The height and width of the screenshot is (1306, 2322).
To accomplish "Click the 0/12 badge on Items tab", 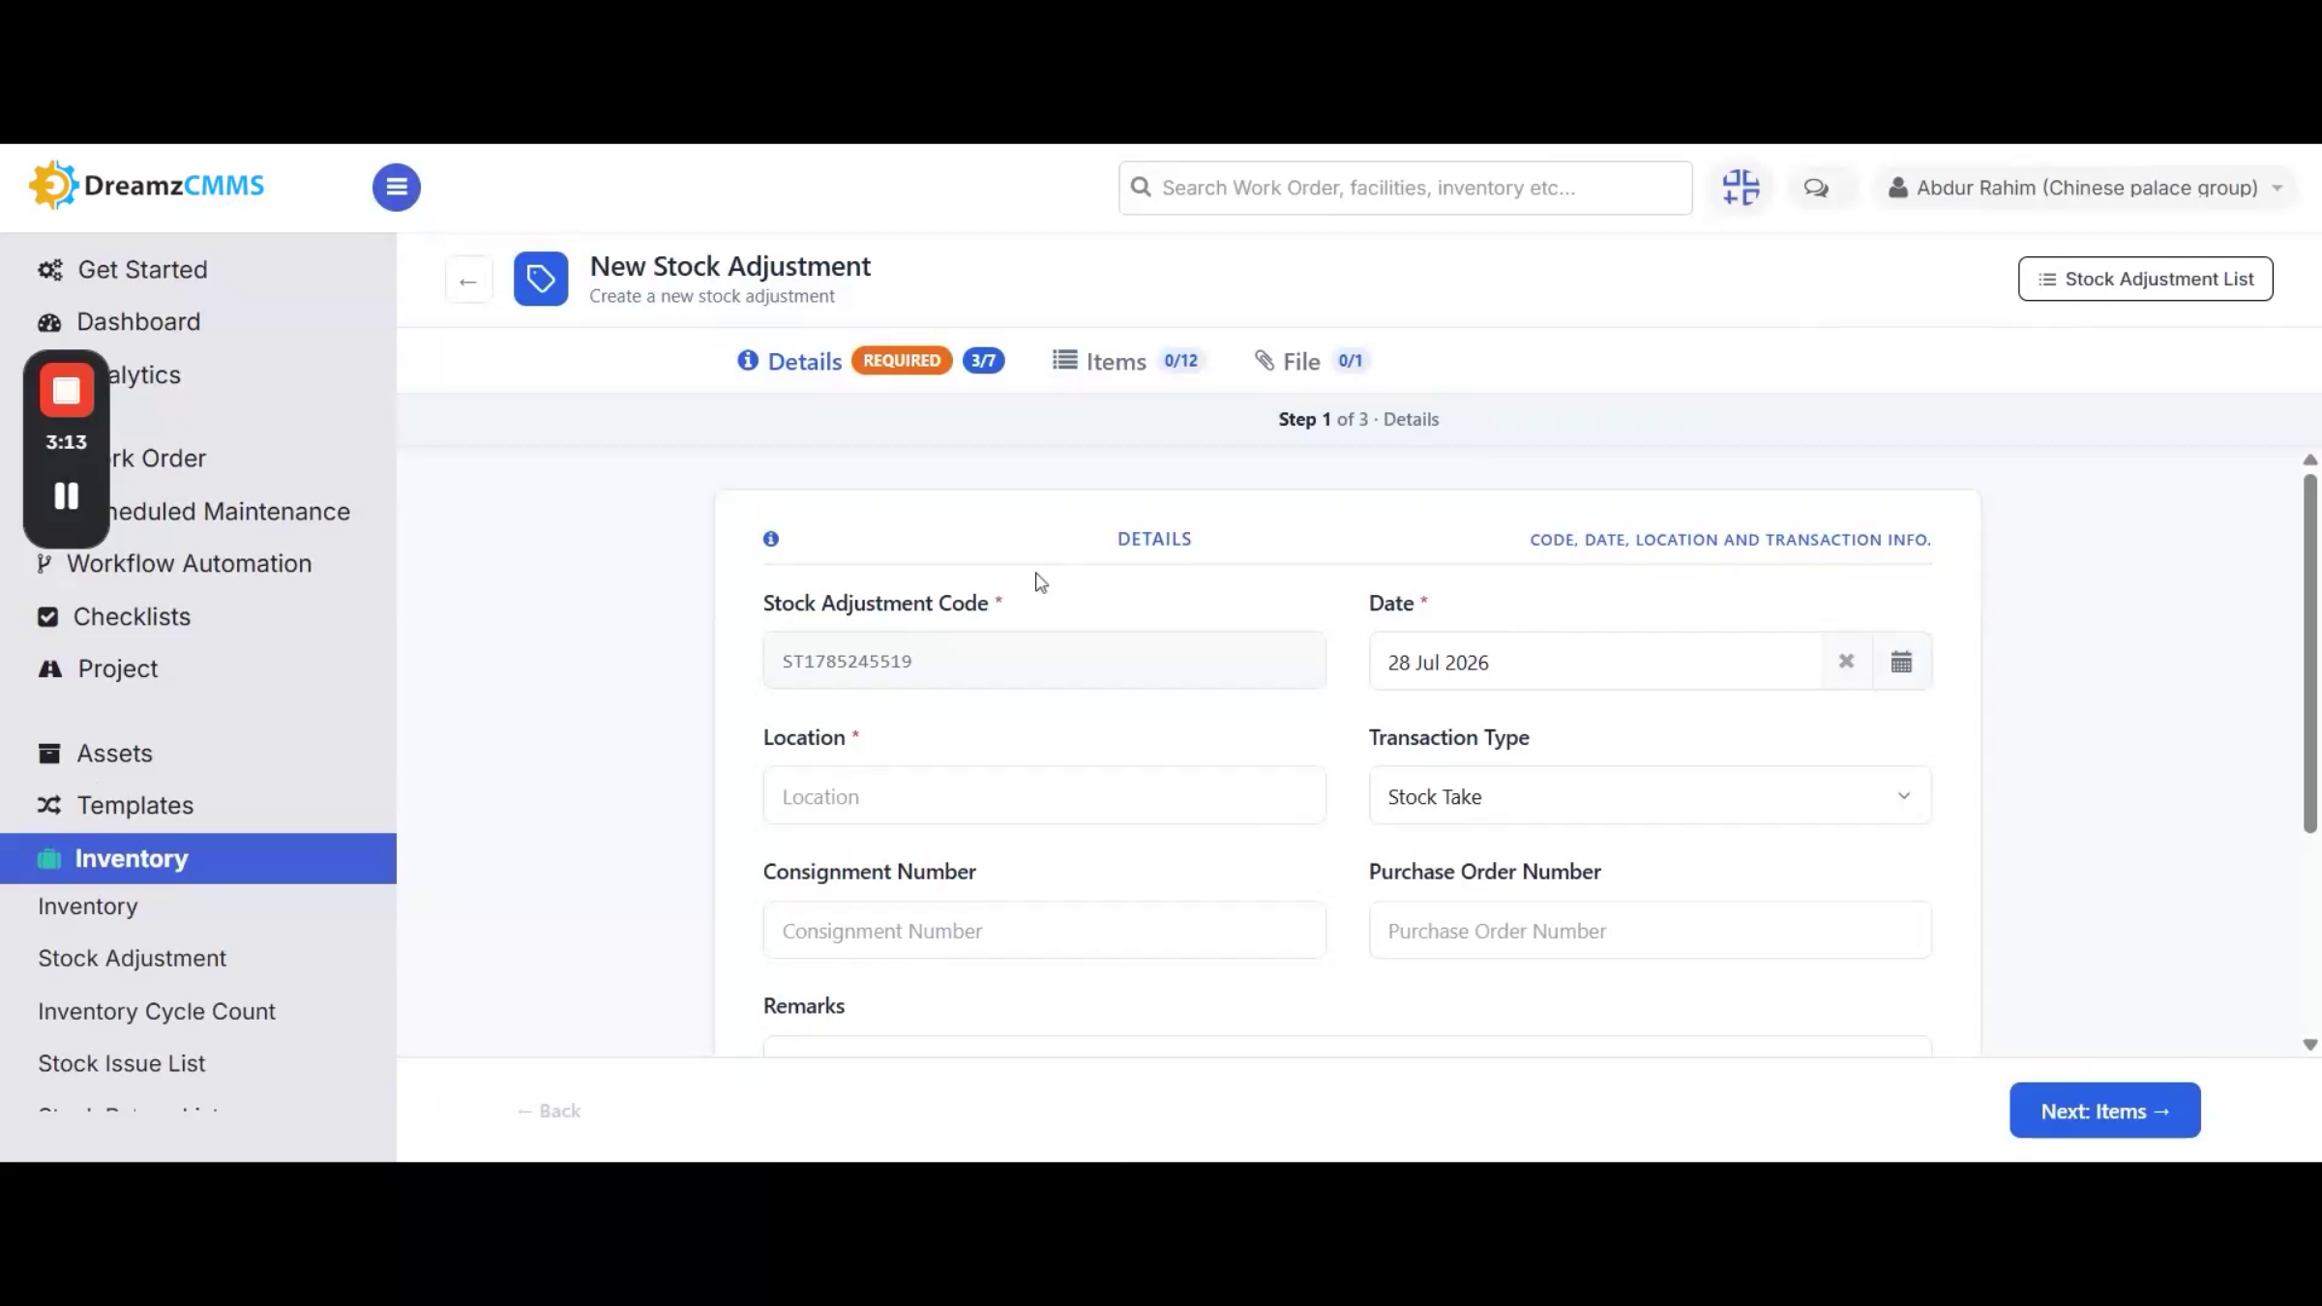I will coord(1180,361).
